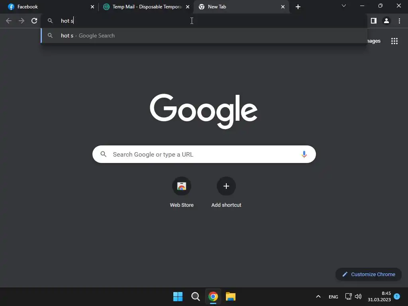Go forward to next page
Image resolution: width=408 pixels, height=306 pixels.
click(x=22, y=21)
